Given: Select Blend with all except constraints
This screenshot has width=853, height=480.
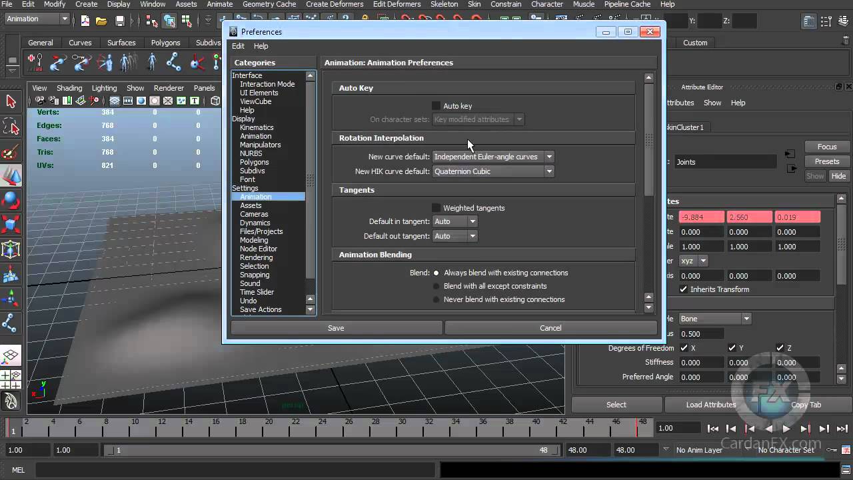Looking at the screenshot, I should [436, 286].
